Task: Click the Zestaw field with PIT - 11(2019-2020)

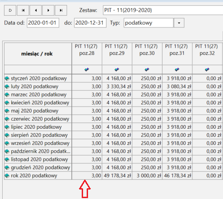Action: coord(163,10)
